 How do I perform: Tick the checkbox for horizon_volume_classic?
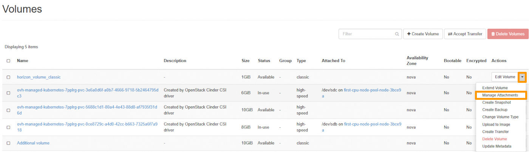(x=8, y=77)
